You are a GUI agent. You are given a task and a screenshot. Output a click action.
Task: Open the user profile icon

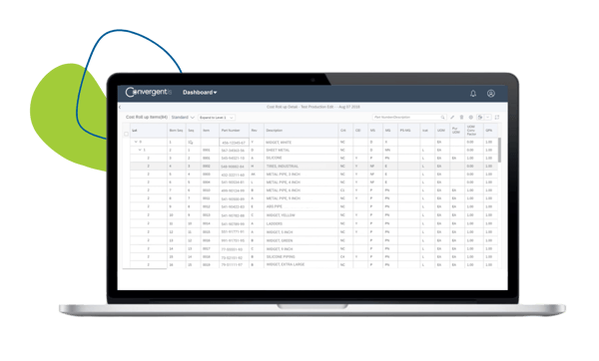(x=491, y=93)
